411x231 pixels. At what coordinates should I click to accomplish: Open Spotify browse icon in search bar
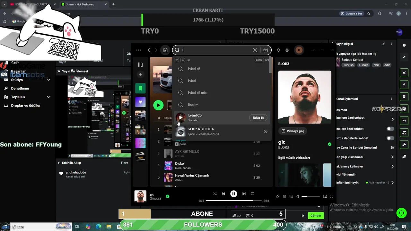(266, 50)
